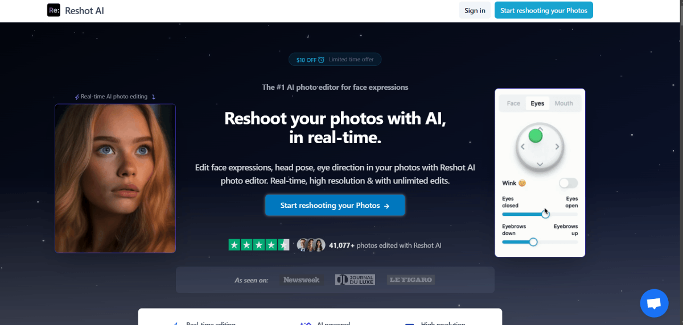Click the $10 OFF limited time offer badge

coord(335,60)
